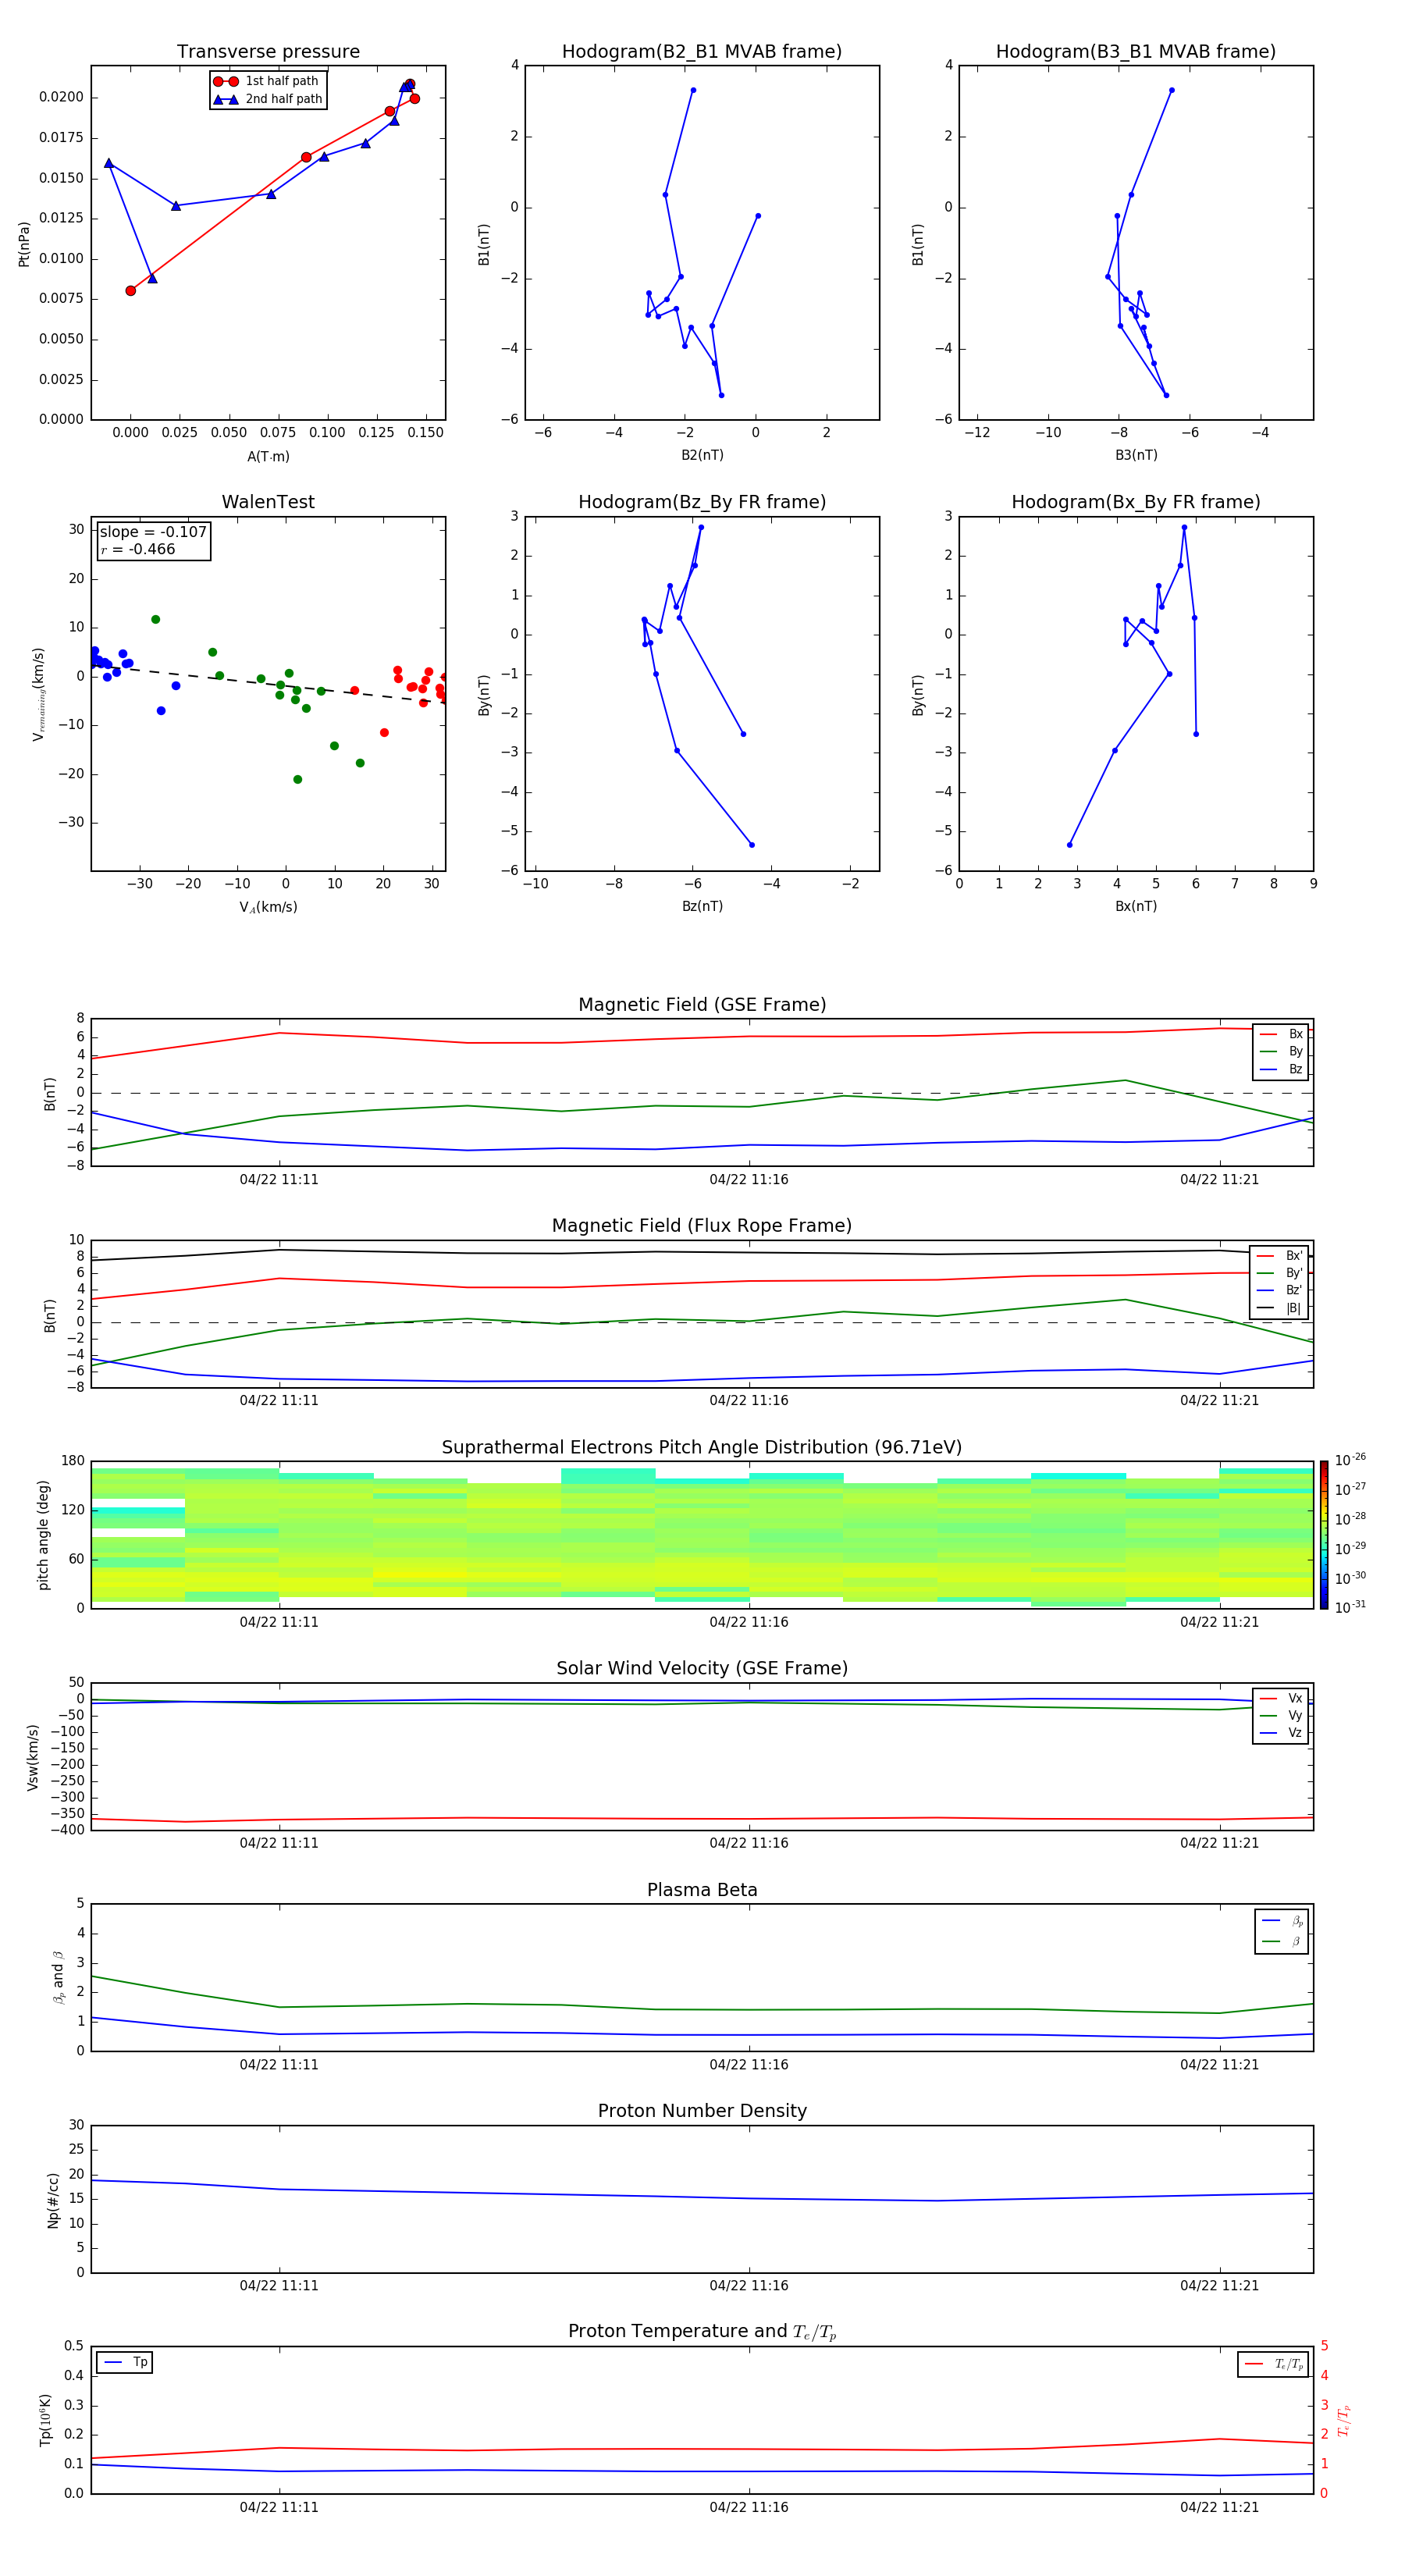This screenshot has height=2576, width=1405.
Task: Click the Suprathermal Electrons Pitch Angle Distribution title
Action: click(702, 1448)
